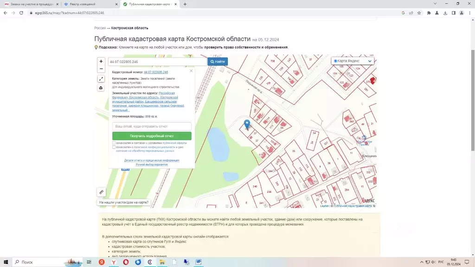Launch Opera from taskbar
Screen dimensions: 475x267
tap(126, 262)
